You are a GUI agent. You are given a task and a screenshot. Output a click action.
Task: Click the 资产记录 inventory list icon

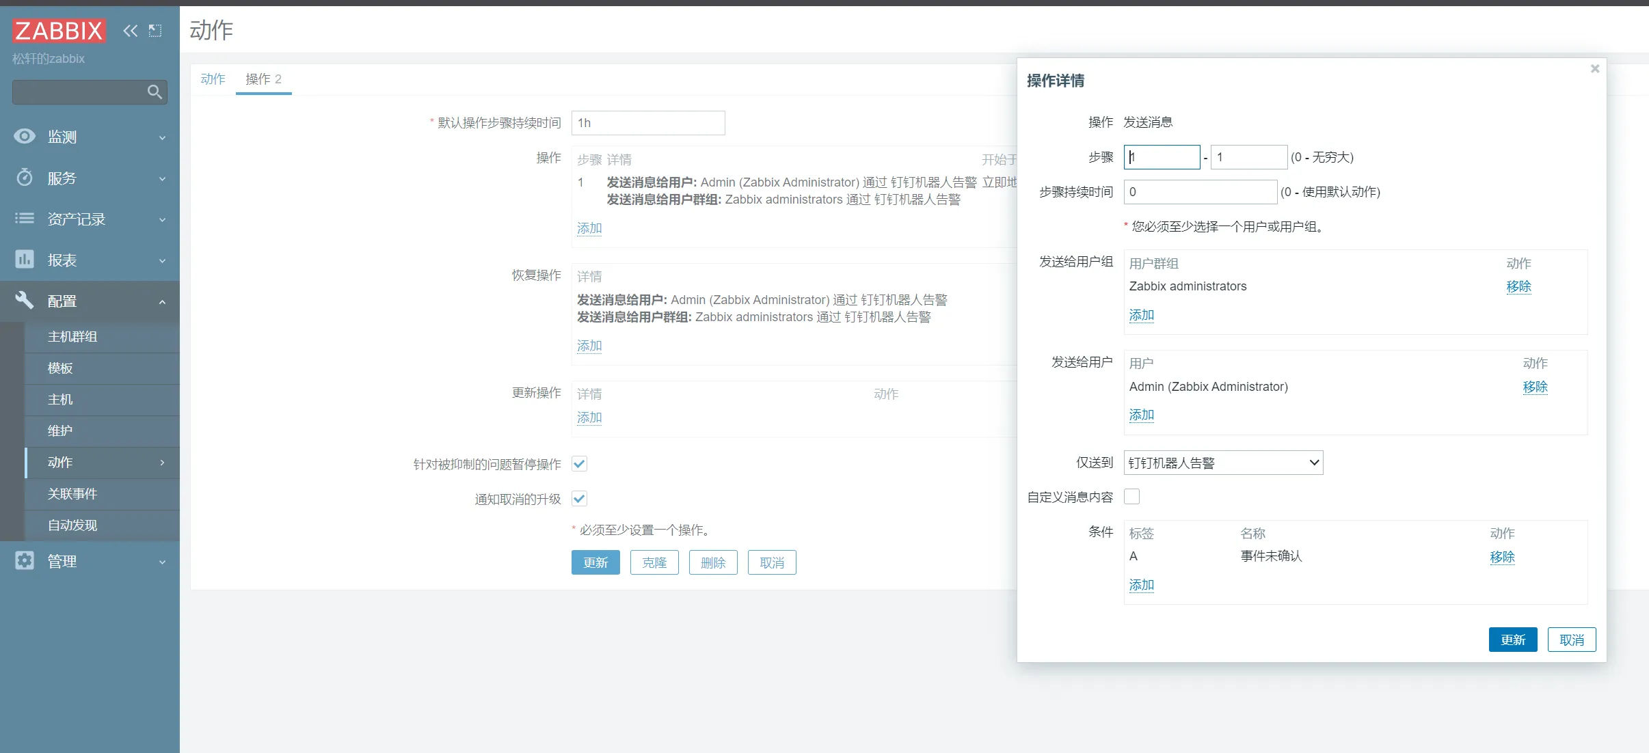tap(25, 219)
